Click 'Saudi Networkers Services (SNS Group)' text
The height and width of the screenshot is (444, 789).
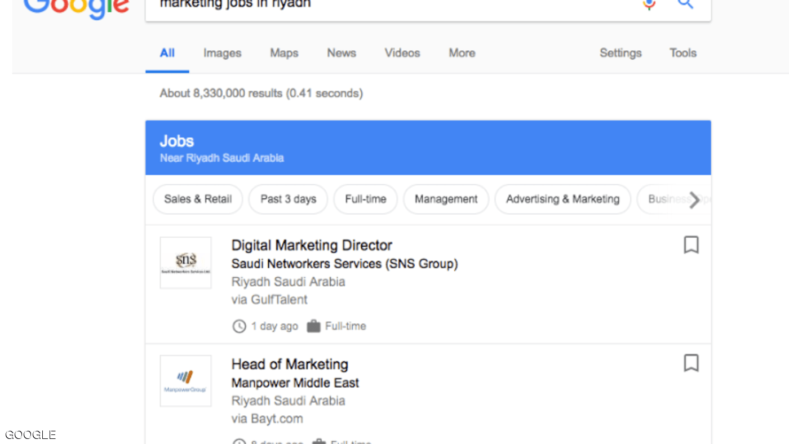pyautogui.click(x=344, y=264)
